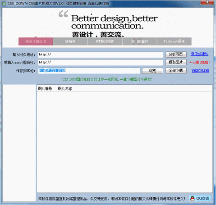Click the green CSS_DOWN slogan text
The image size is (216, 205).
click(107, 79)
